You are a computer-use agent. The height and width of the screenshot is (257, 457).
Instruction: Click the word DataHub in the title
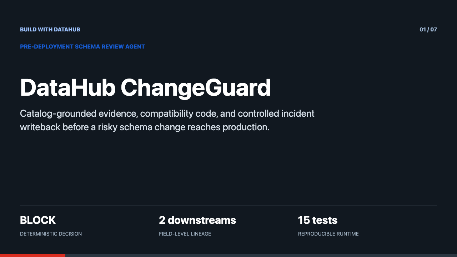tap(67, 87)
